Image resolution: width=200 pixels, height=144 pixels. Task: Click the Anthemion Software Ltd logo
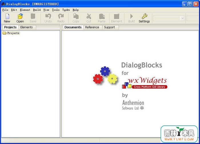point(133,105)
